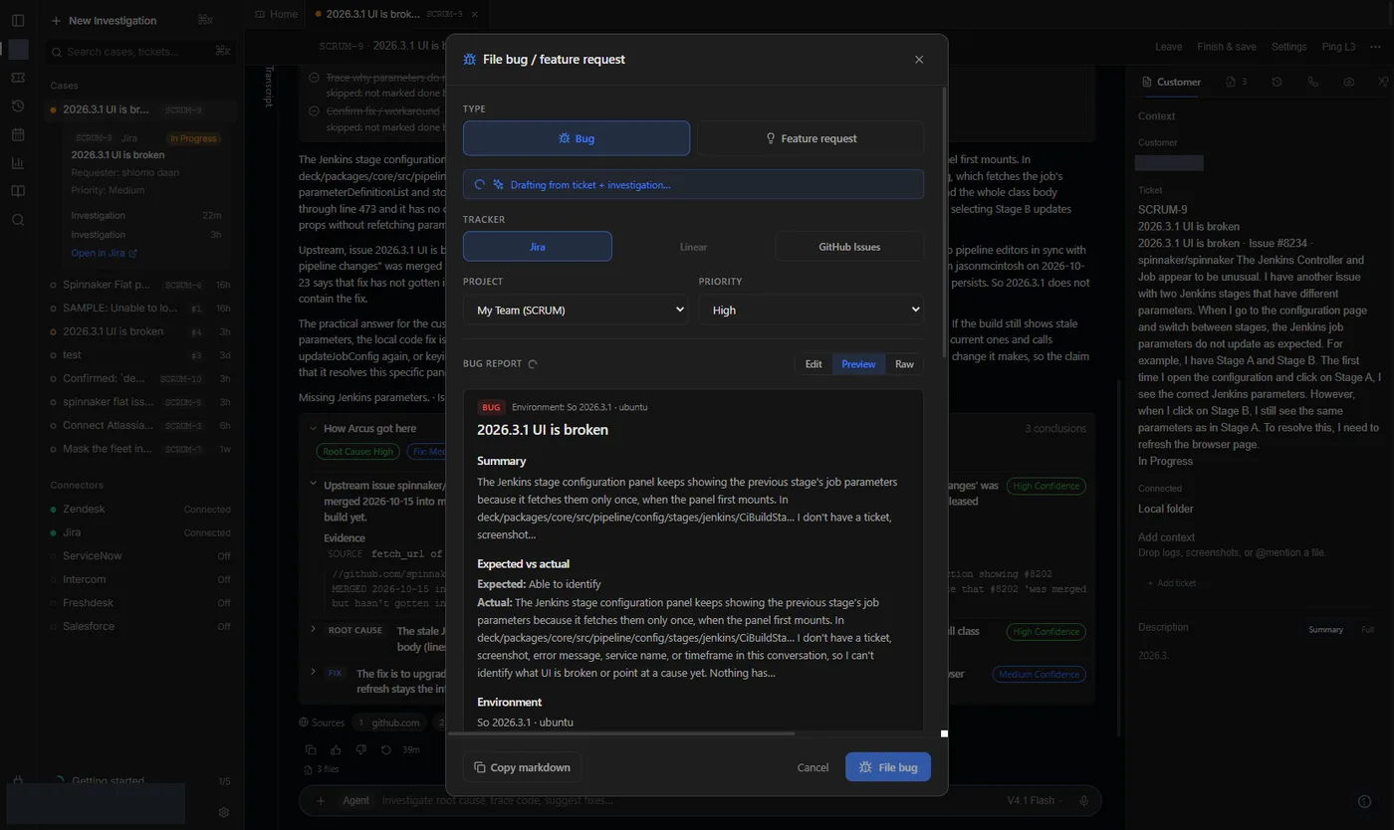
Task: Copy the response with copy icon
Action: click(x=311, y=749)
